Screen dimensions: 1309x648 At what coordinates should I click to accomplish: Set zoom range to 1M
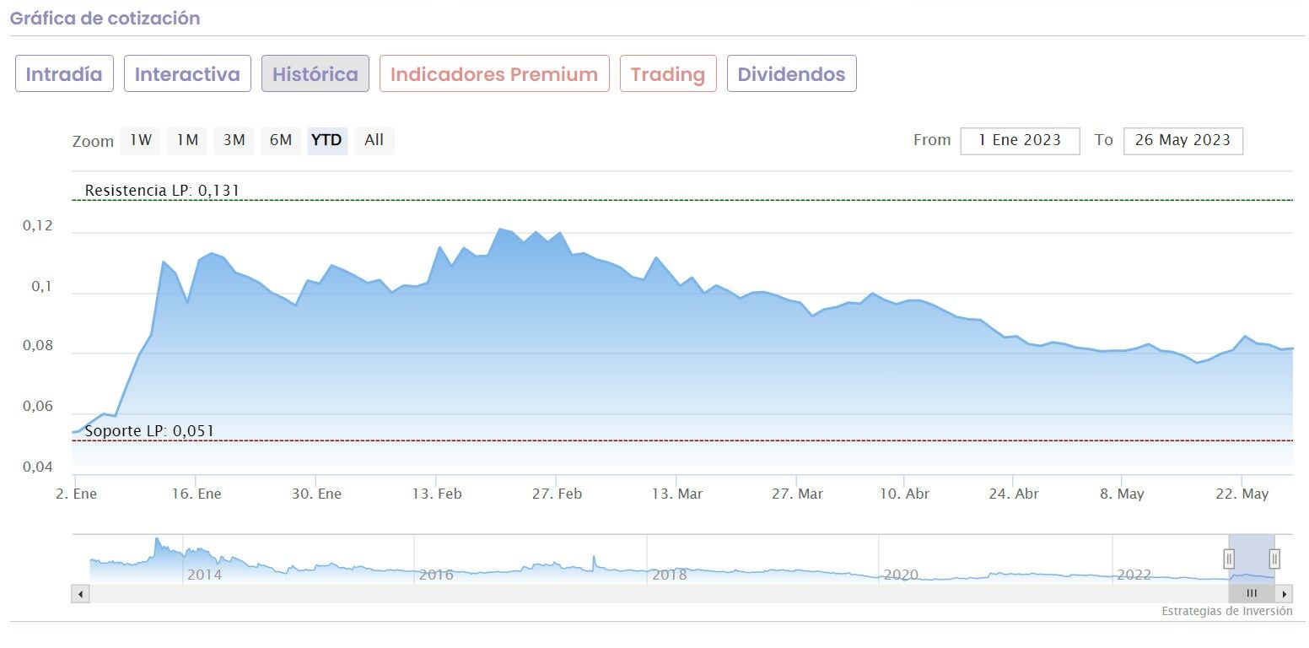tap(187, 140)
